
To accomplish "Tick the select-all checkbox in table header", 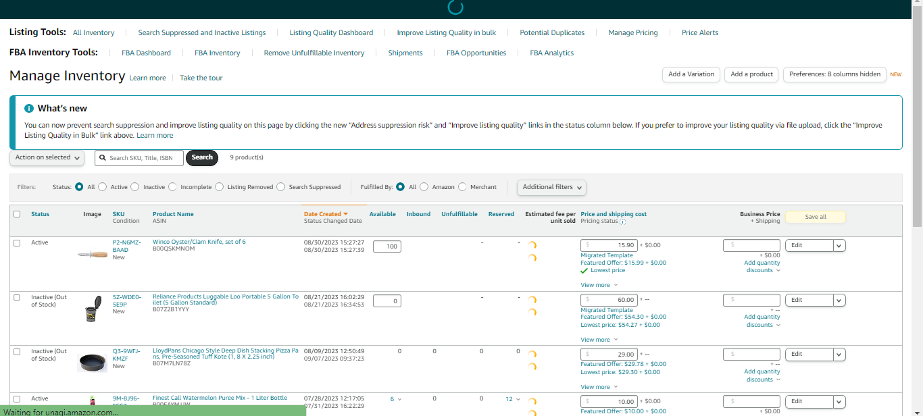I will click(x=17, y=214).
